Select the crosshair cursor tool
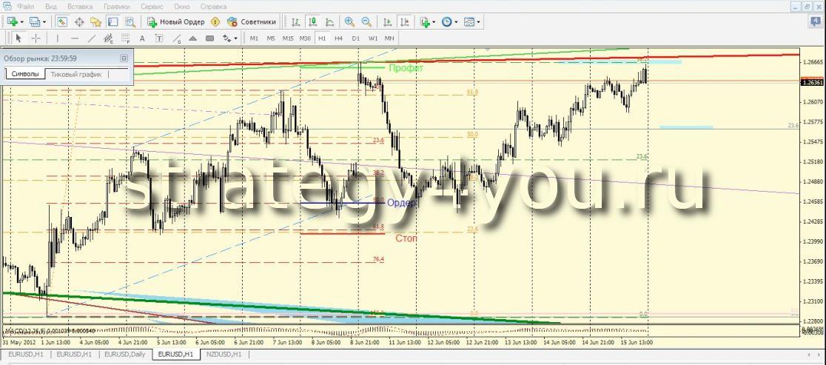 [x=36, y=38]
